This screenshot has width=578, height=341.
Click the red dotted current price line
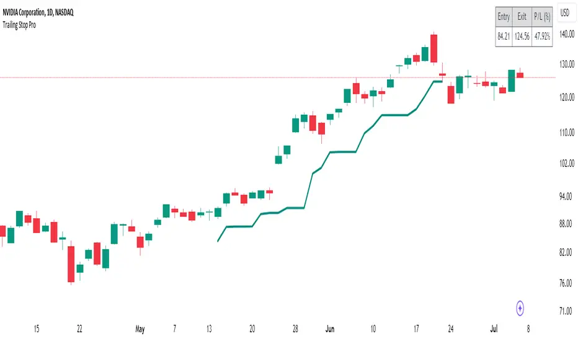point(186,77)
